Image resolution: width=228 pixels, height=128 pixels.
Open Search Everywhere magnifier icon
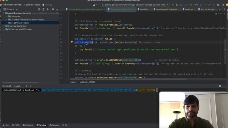(223, 5)
